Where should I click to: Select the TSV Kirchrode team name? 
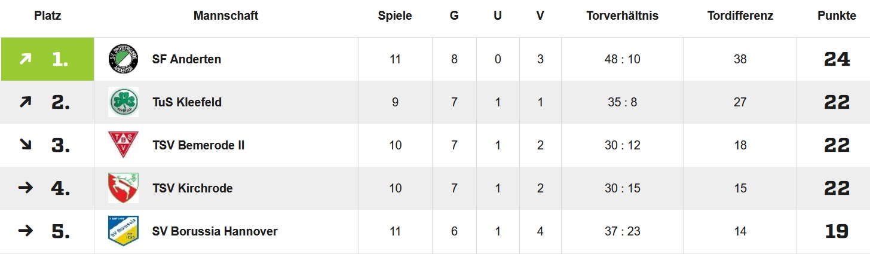point(192,188)
